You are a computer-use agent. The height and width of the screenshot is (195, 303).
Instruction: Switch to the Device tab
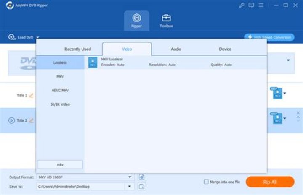click(x=225, y=49)
